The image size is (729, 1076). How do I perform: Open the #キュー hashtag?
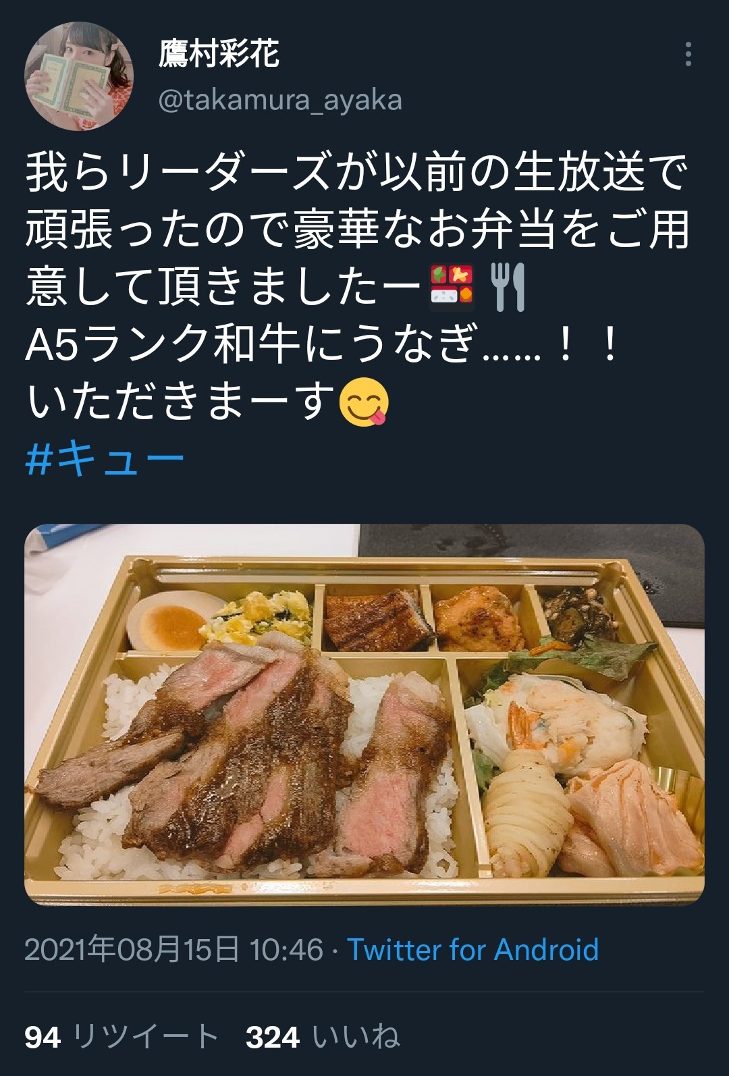[105, 458]
